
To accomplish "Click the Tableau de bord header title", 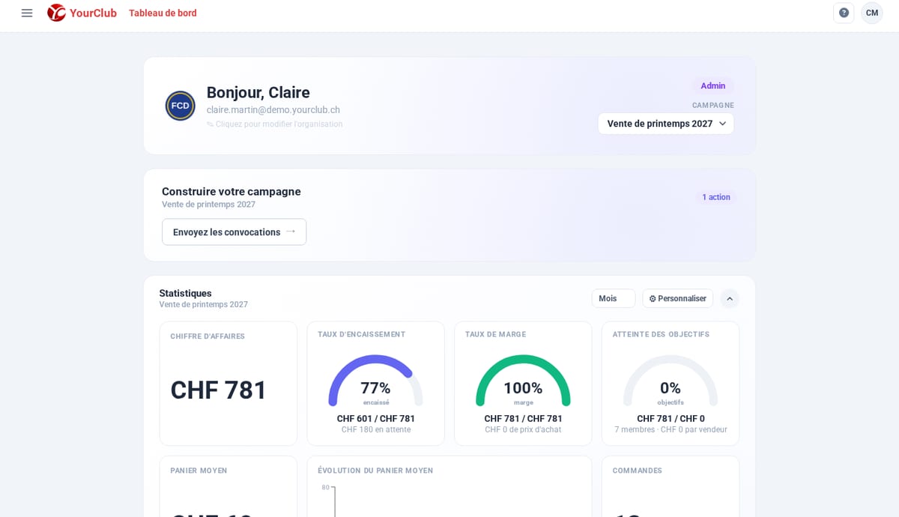I will click(163, 13).
